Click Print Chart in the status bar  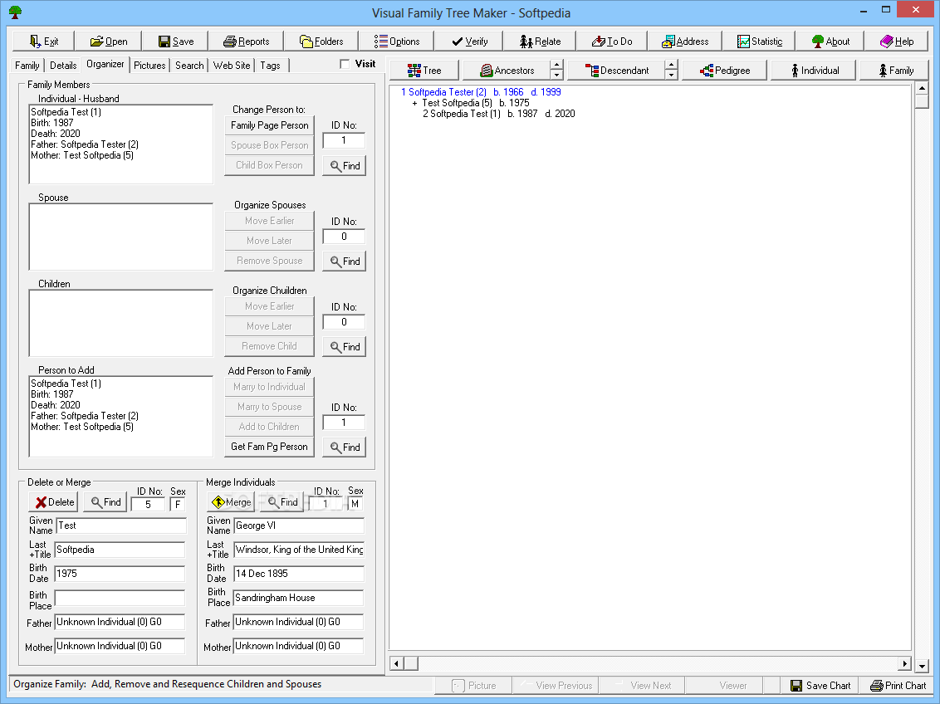[898, 686]
